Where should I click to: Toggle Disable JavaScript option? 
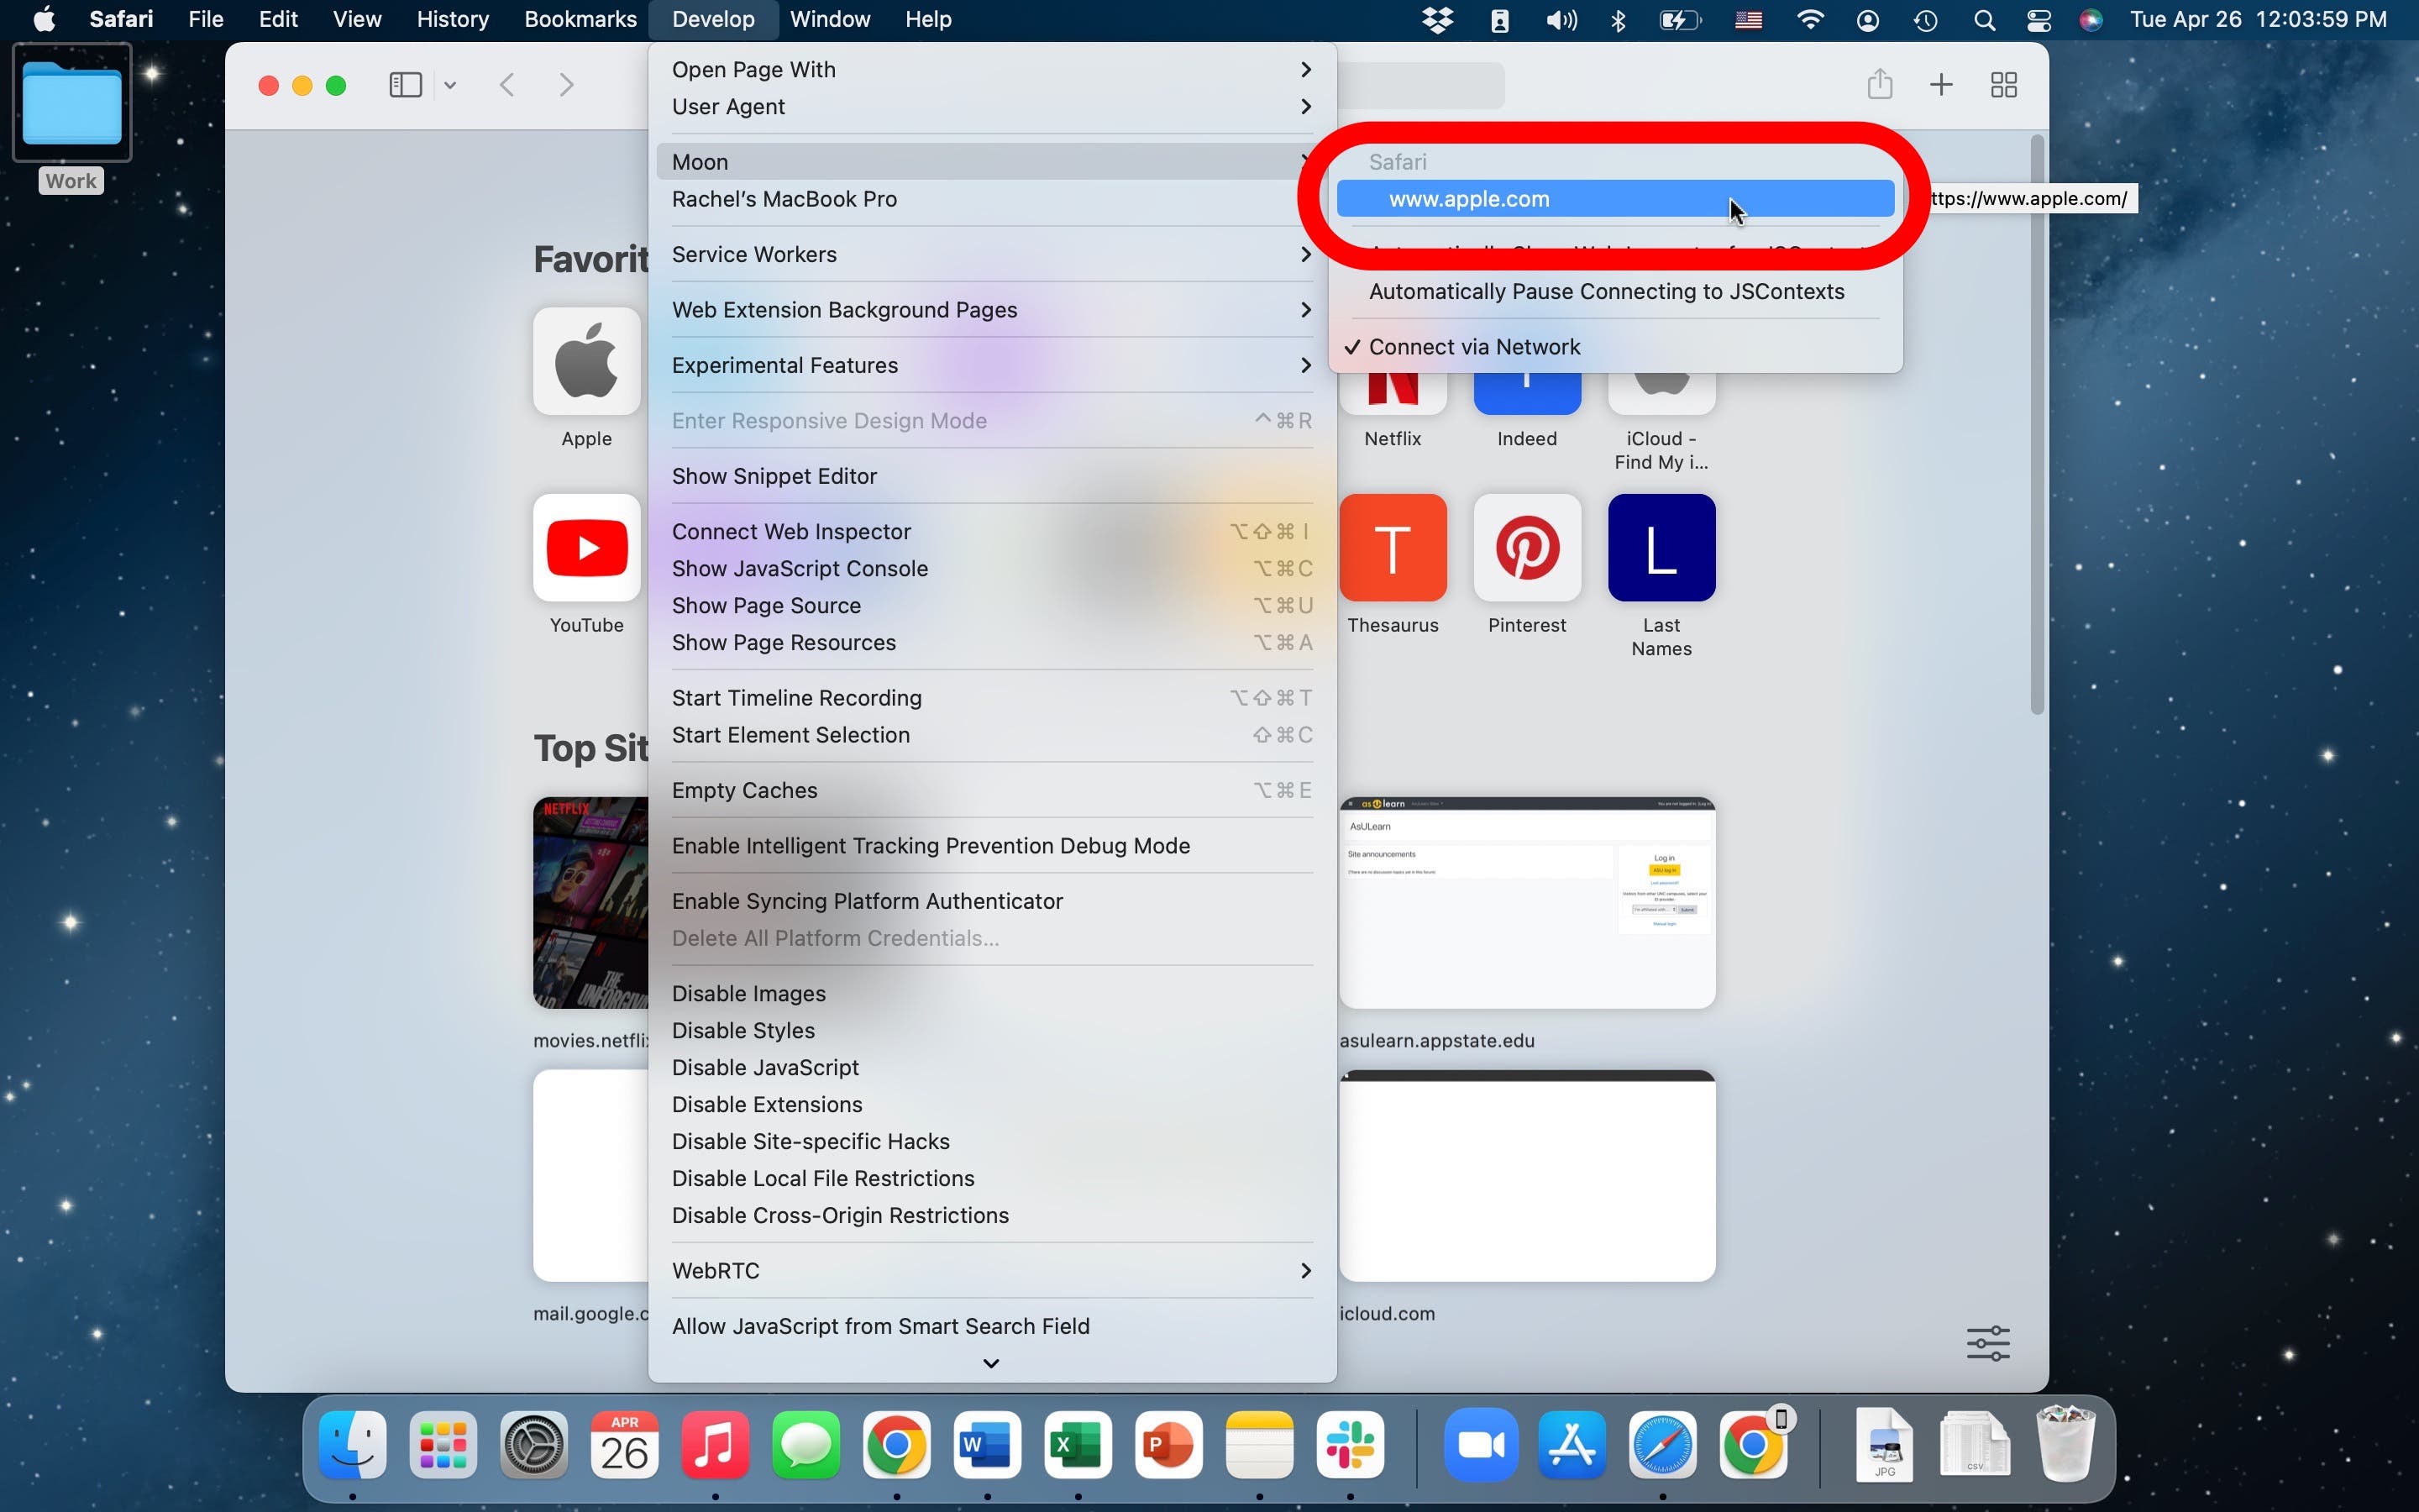(x=764, y=1067)
